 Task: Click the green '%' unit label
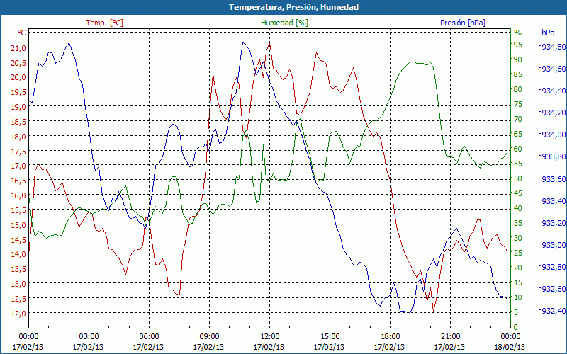[x=518, y=33]
